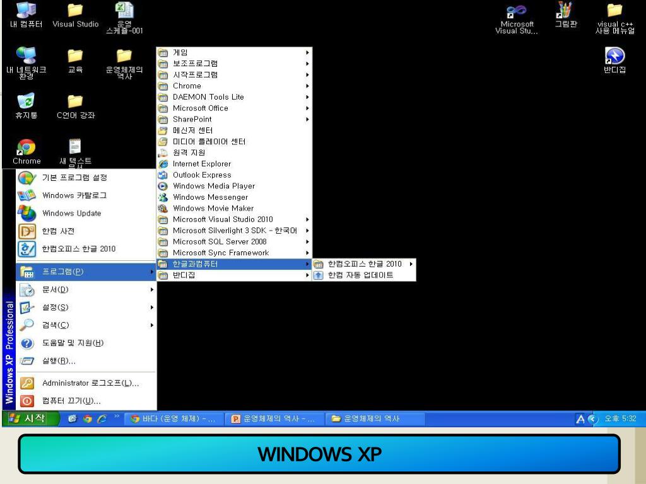
Task: Launch Outlook Express from programs list
Action: [234, 175]
